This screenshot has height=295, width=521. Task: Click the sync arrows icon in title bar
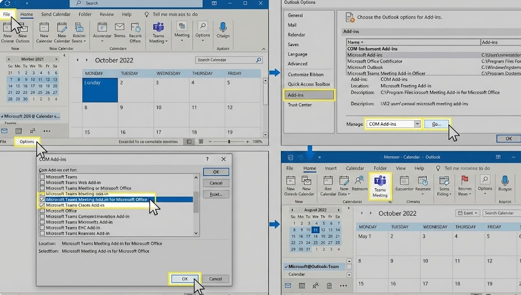(x=8, y=3)
